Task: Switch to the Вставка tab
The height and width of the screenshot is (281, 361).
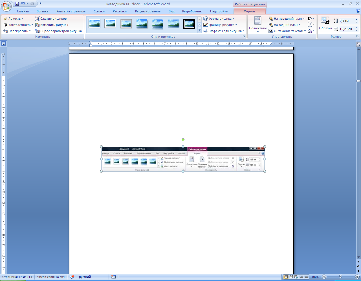Action: click(x=42, y=11)
